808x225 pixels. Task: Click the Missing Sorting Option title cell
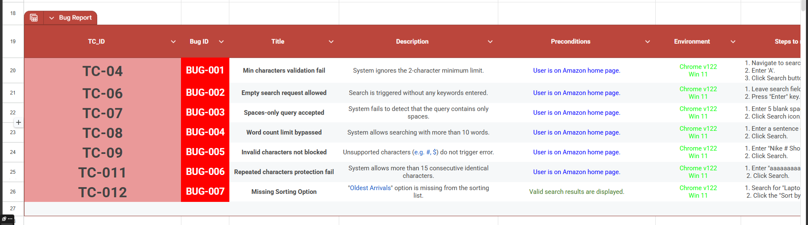tap(284, 192)
